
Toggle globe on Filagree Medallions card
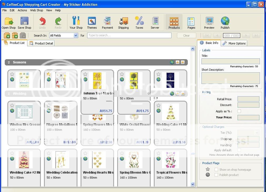pos(49,111)
